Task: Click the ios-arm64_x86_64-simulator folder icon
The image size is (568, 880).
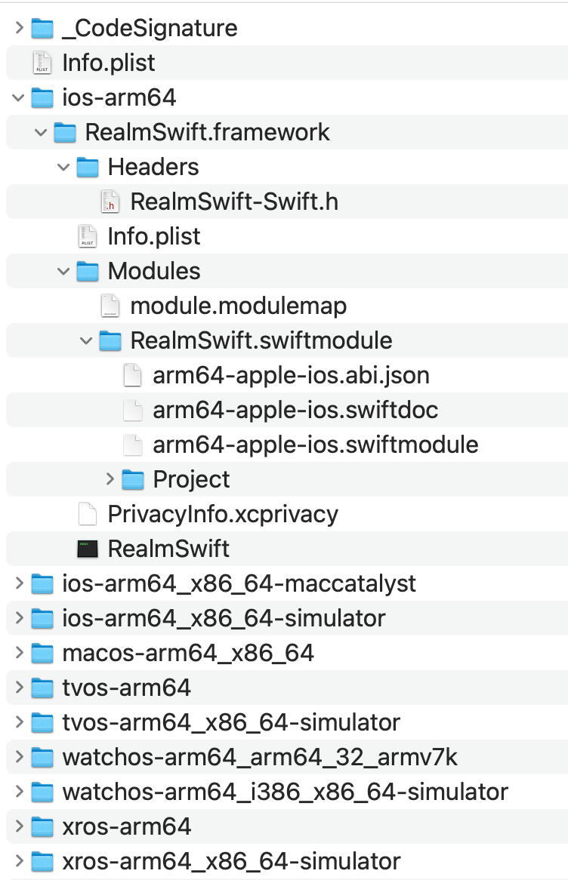Action: [42, 618]
